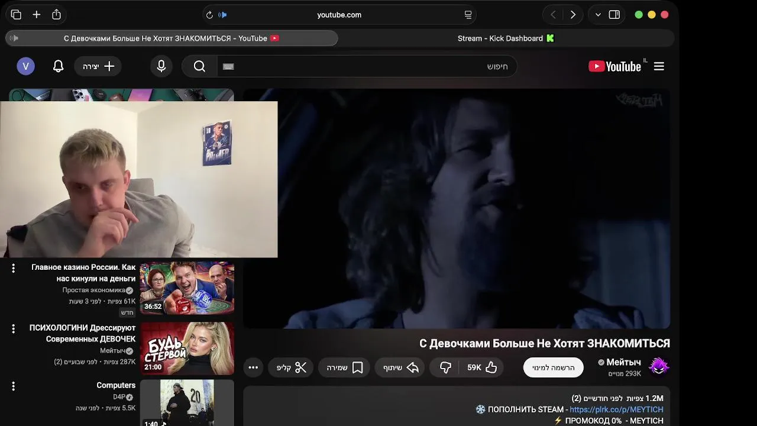Create a clip with קליפ
The height and width of the screenshot is (426, 757).
point(292,367)
